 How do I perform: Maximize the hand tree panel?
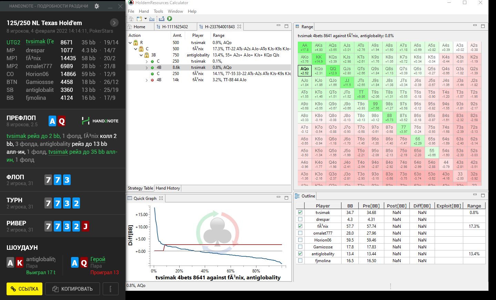tap(286, 26)
